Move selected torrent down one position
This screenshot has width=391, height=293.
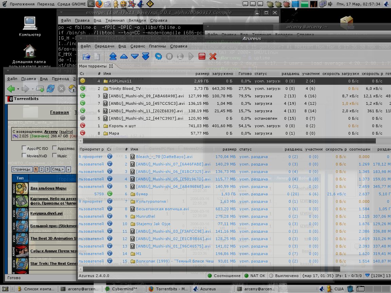pyautogui.click(x=135, y=56)
